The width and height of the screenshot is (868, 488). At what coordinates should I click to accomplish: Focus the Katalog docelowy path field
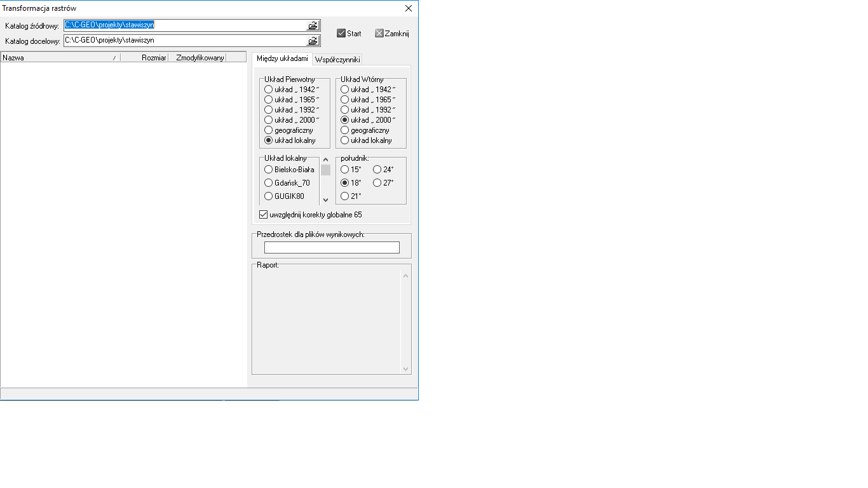tap(185, 41)
